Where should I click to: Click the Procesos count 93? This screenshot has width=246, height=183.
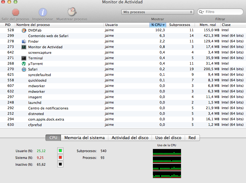click(102, 158)
